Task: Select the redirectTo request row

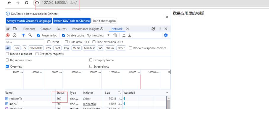Action: [86, 99]
